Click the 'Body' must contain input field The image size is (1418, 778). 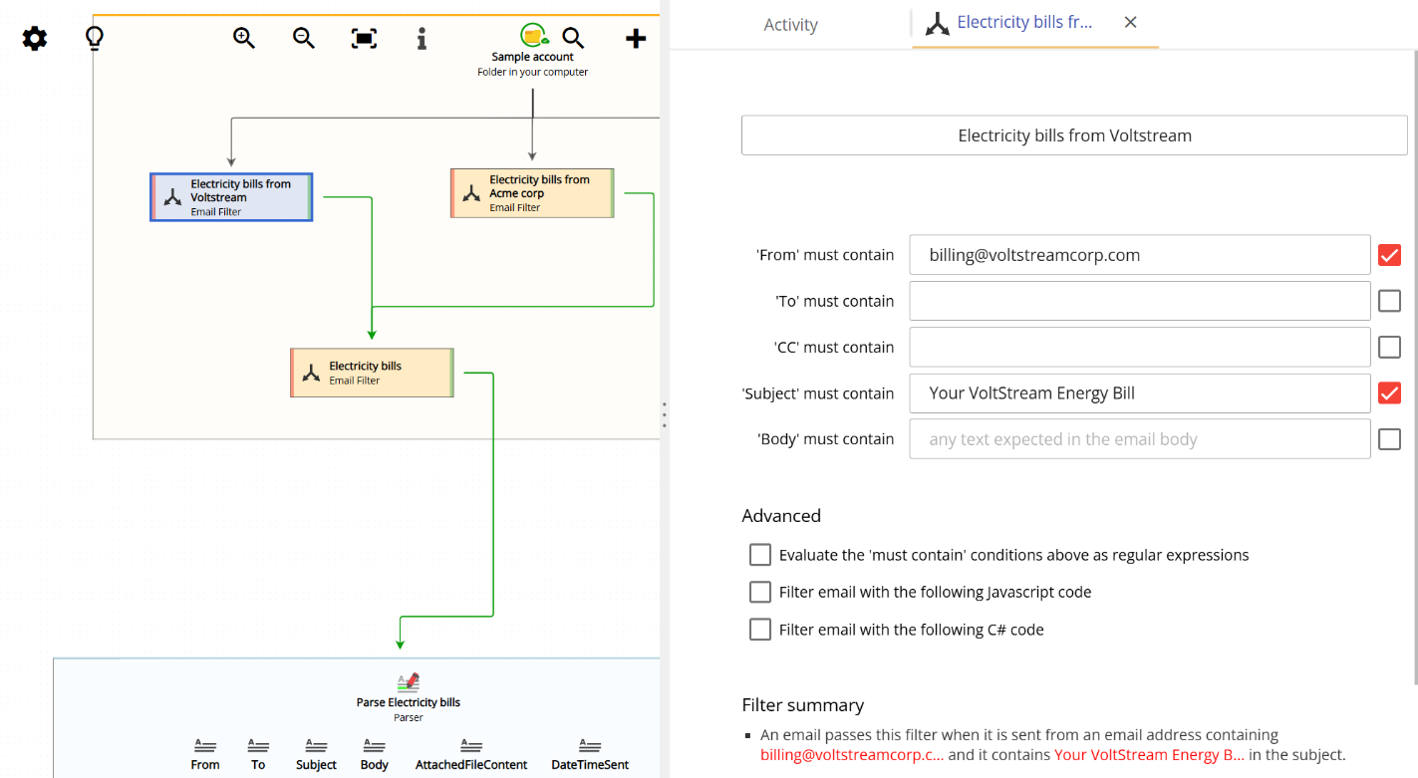[x=1139, y=438]
